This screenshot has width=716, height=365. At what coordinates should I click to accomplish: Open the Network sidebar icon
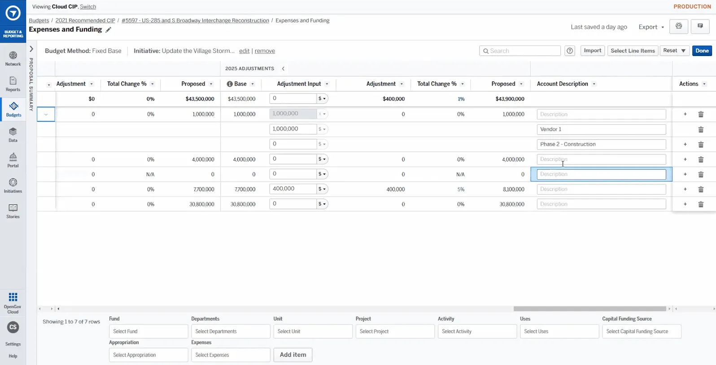coord(13,58)
